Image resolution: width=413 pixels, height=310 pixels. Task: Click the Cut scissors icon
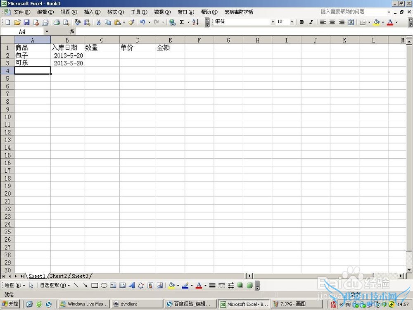coord(99,22)
